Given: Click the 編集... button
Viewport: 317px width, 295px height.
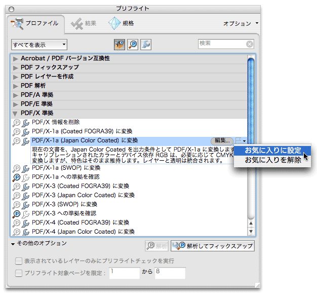Looking at the screenshot, I should pos(222,140).
